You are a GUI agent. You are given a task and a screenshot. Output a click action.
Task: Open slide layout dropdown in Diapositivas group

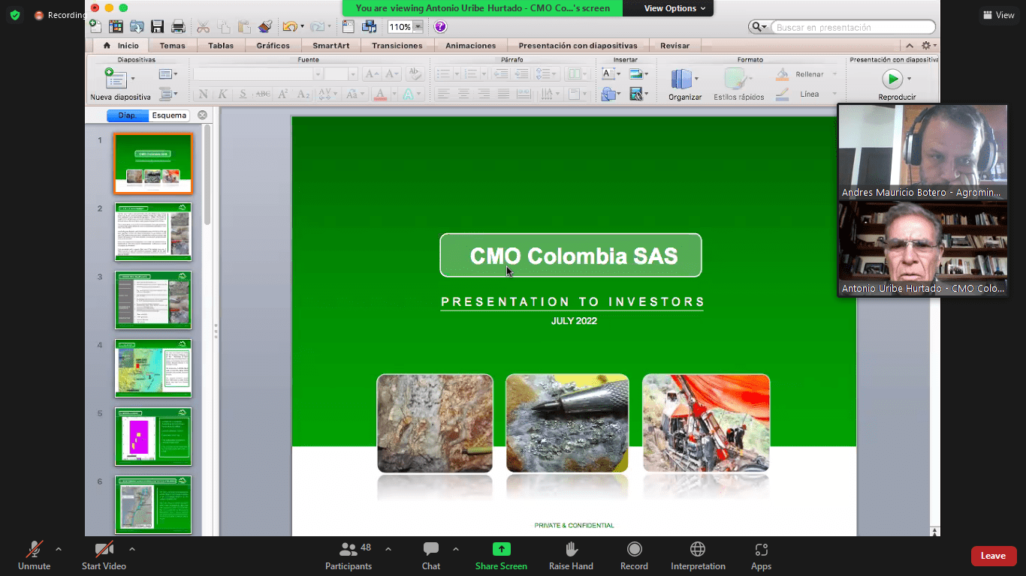click(167, 74)
